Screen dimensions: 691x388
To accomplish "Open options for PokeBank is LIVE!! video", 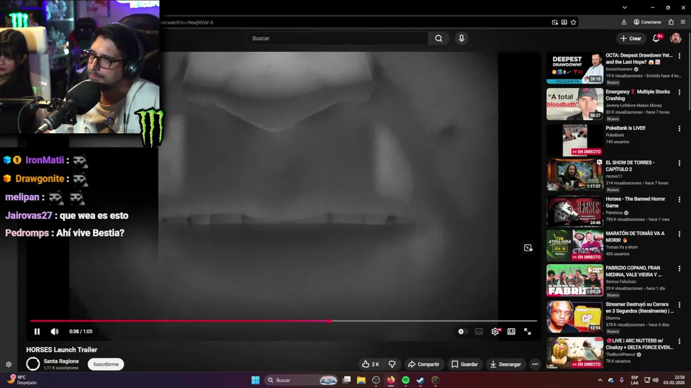I will (680, 129).
